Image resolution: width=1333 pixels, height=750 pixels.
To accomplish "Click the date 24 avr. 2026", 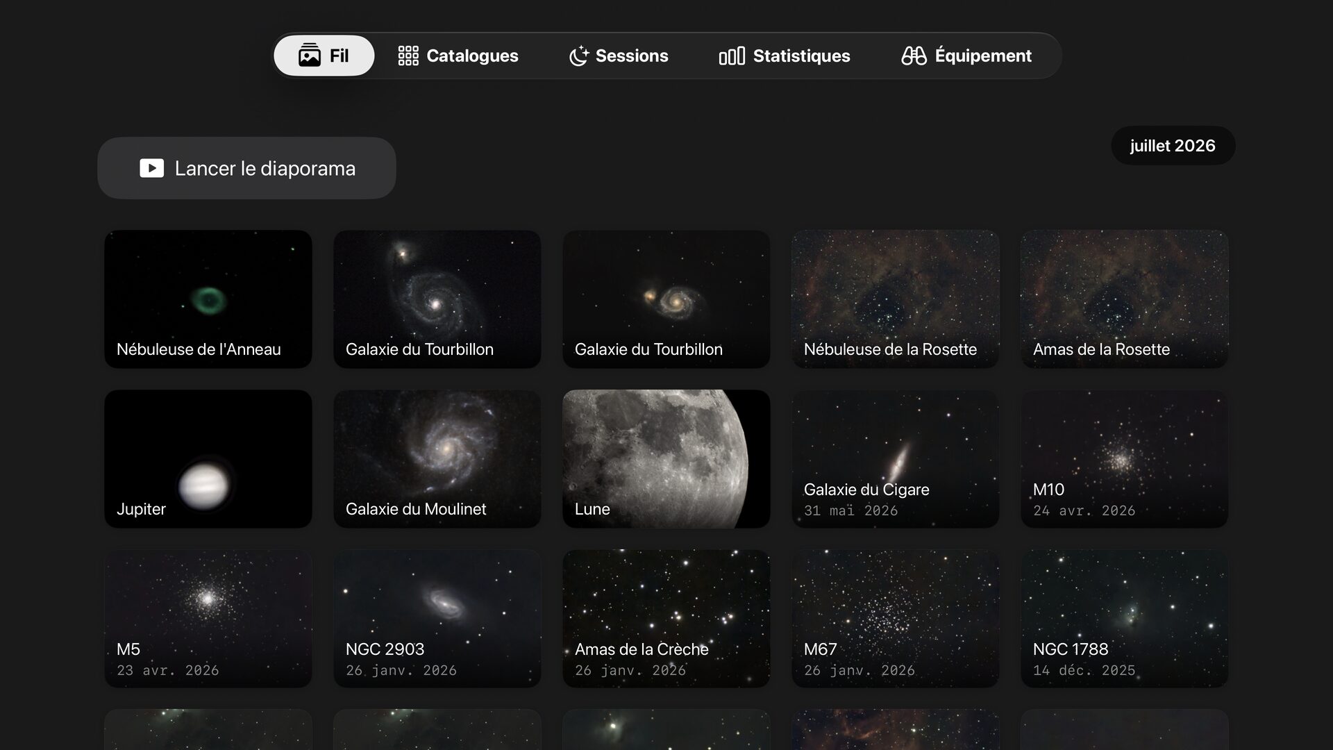I will [x=1084, y=510].
